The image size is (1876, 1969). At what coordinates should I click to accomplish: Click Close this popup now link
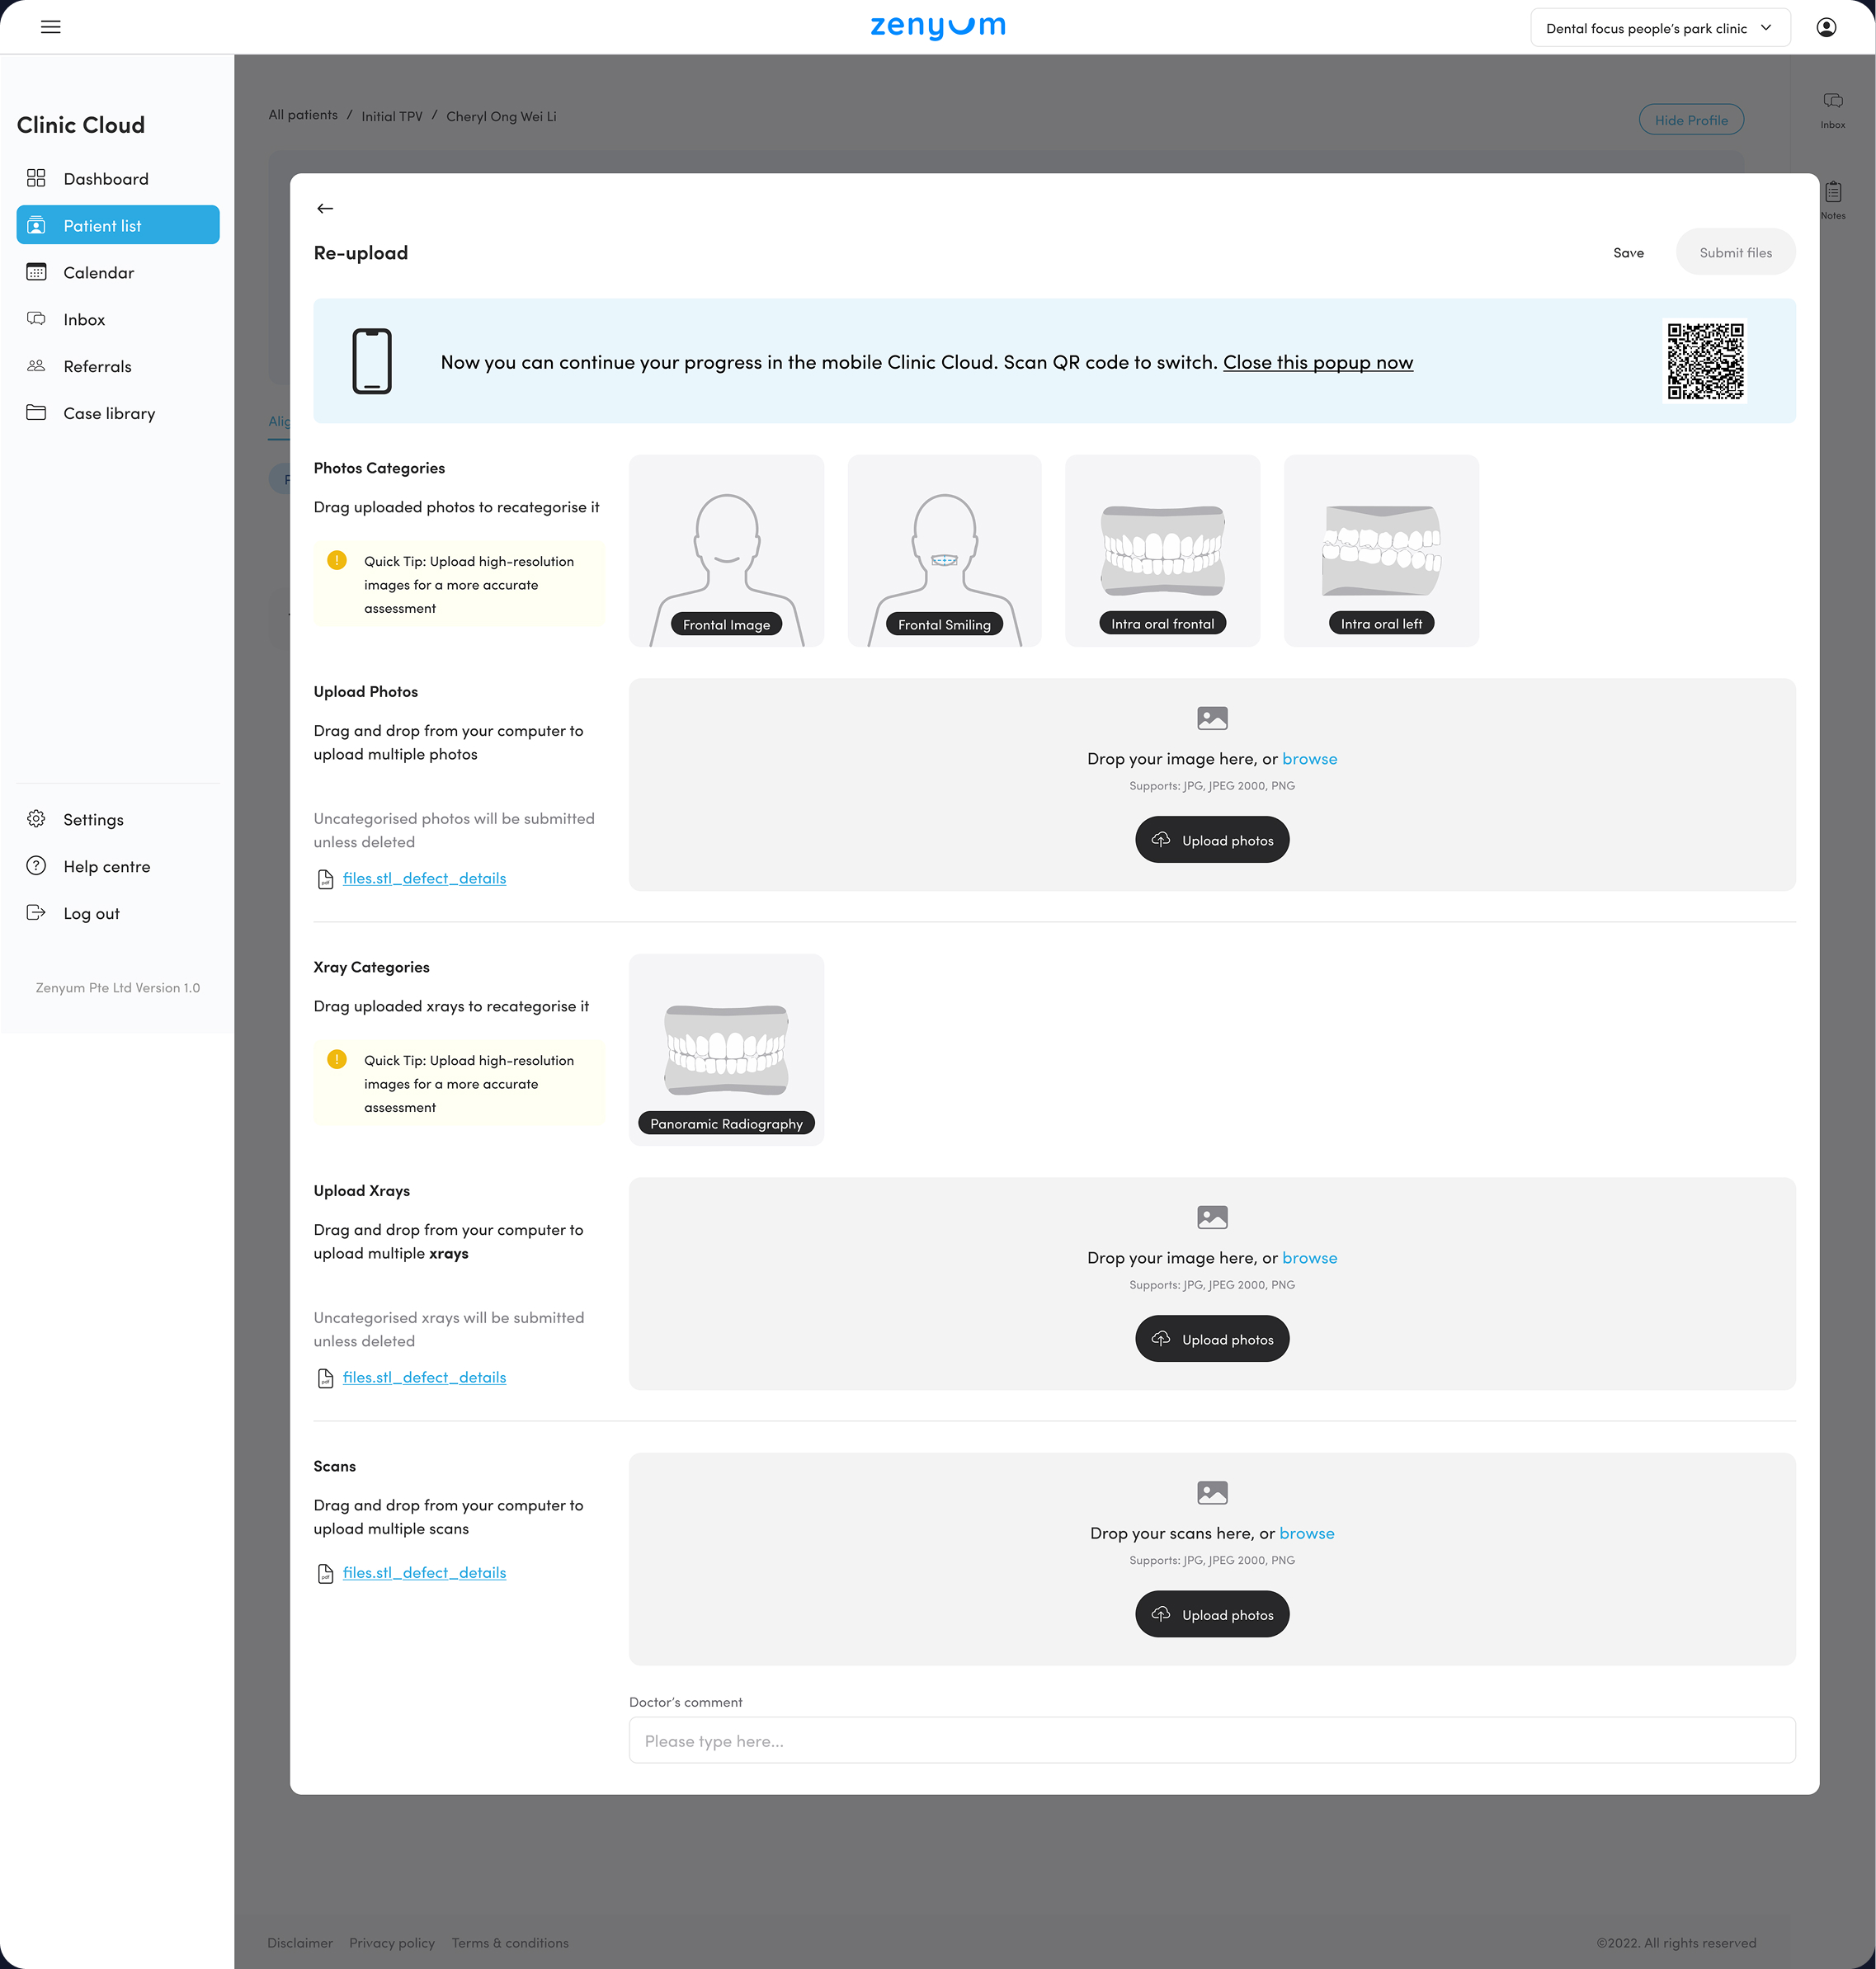1317,362
